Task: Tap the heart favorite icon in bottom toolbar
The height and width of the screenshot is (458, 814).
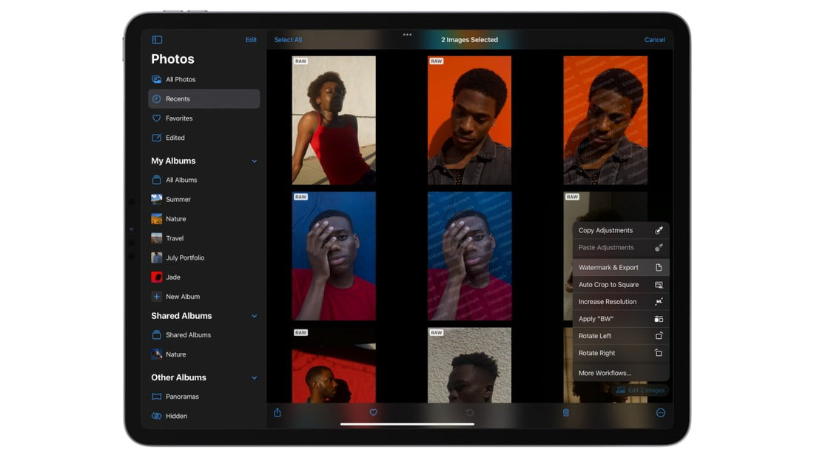Action: tap(373, 412)
